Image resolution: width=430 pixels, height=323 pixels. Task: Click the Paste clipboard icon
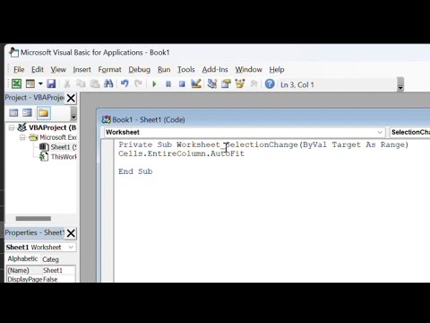tap(95, 83)
